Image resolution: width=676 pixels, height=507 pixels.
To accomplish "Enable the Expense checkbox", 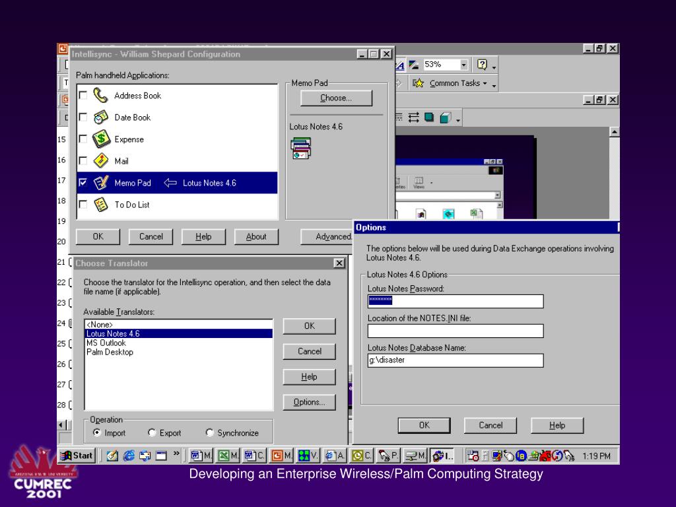I will (83, 139).
